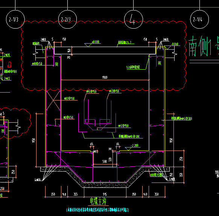Image resolution: width=219 pixels, height=216 pixels.
Task: Pick the right 1150 vertical dimension
Action: [171, 140]
